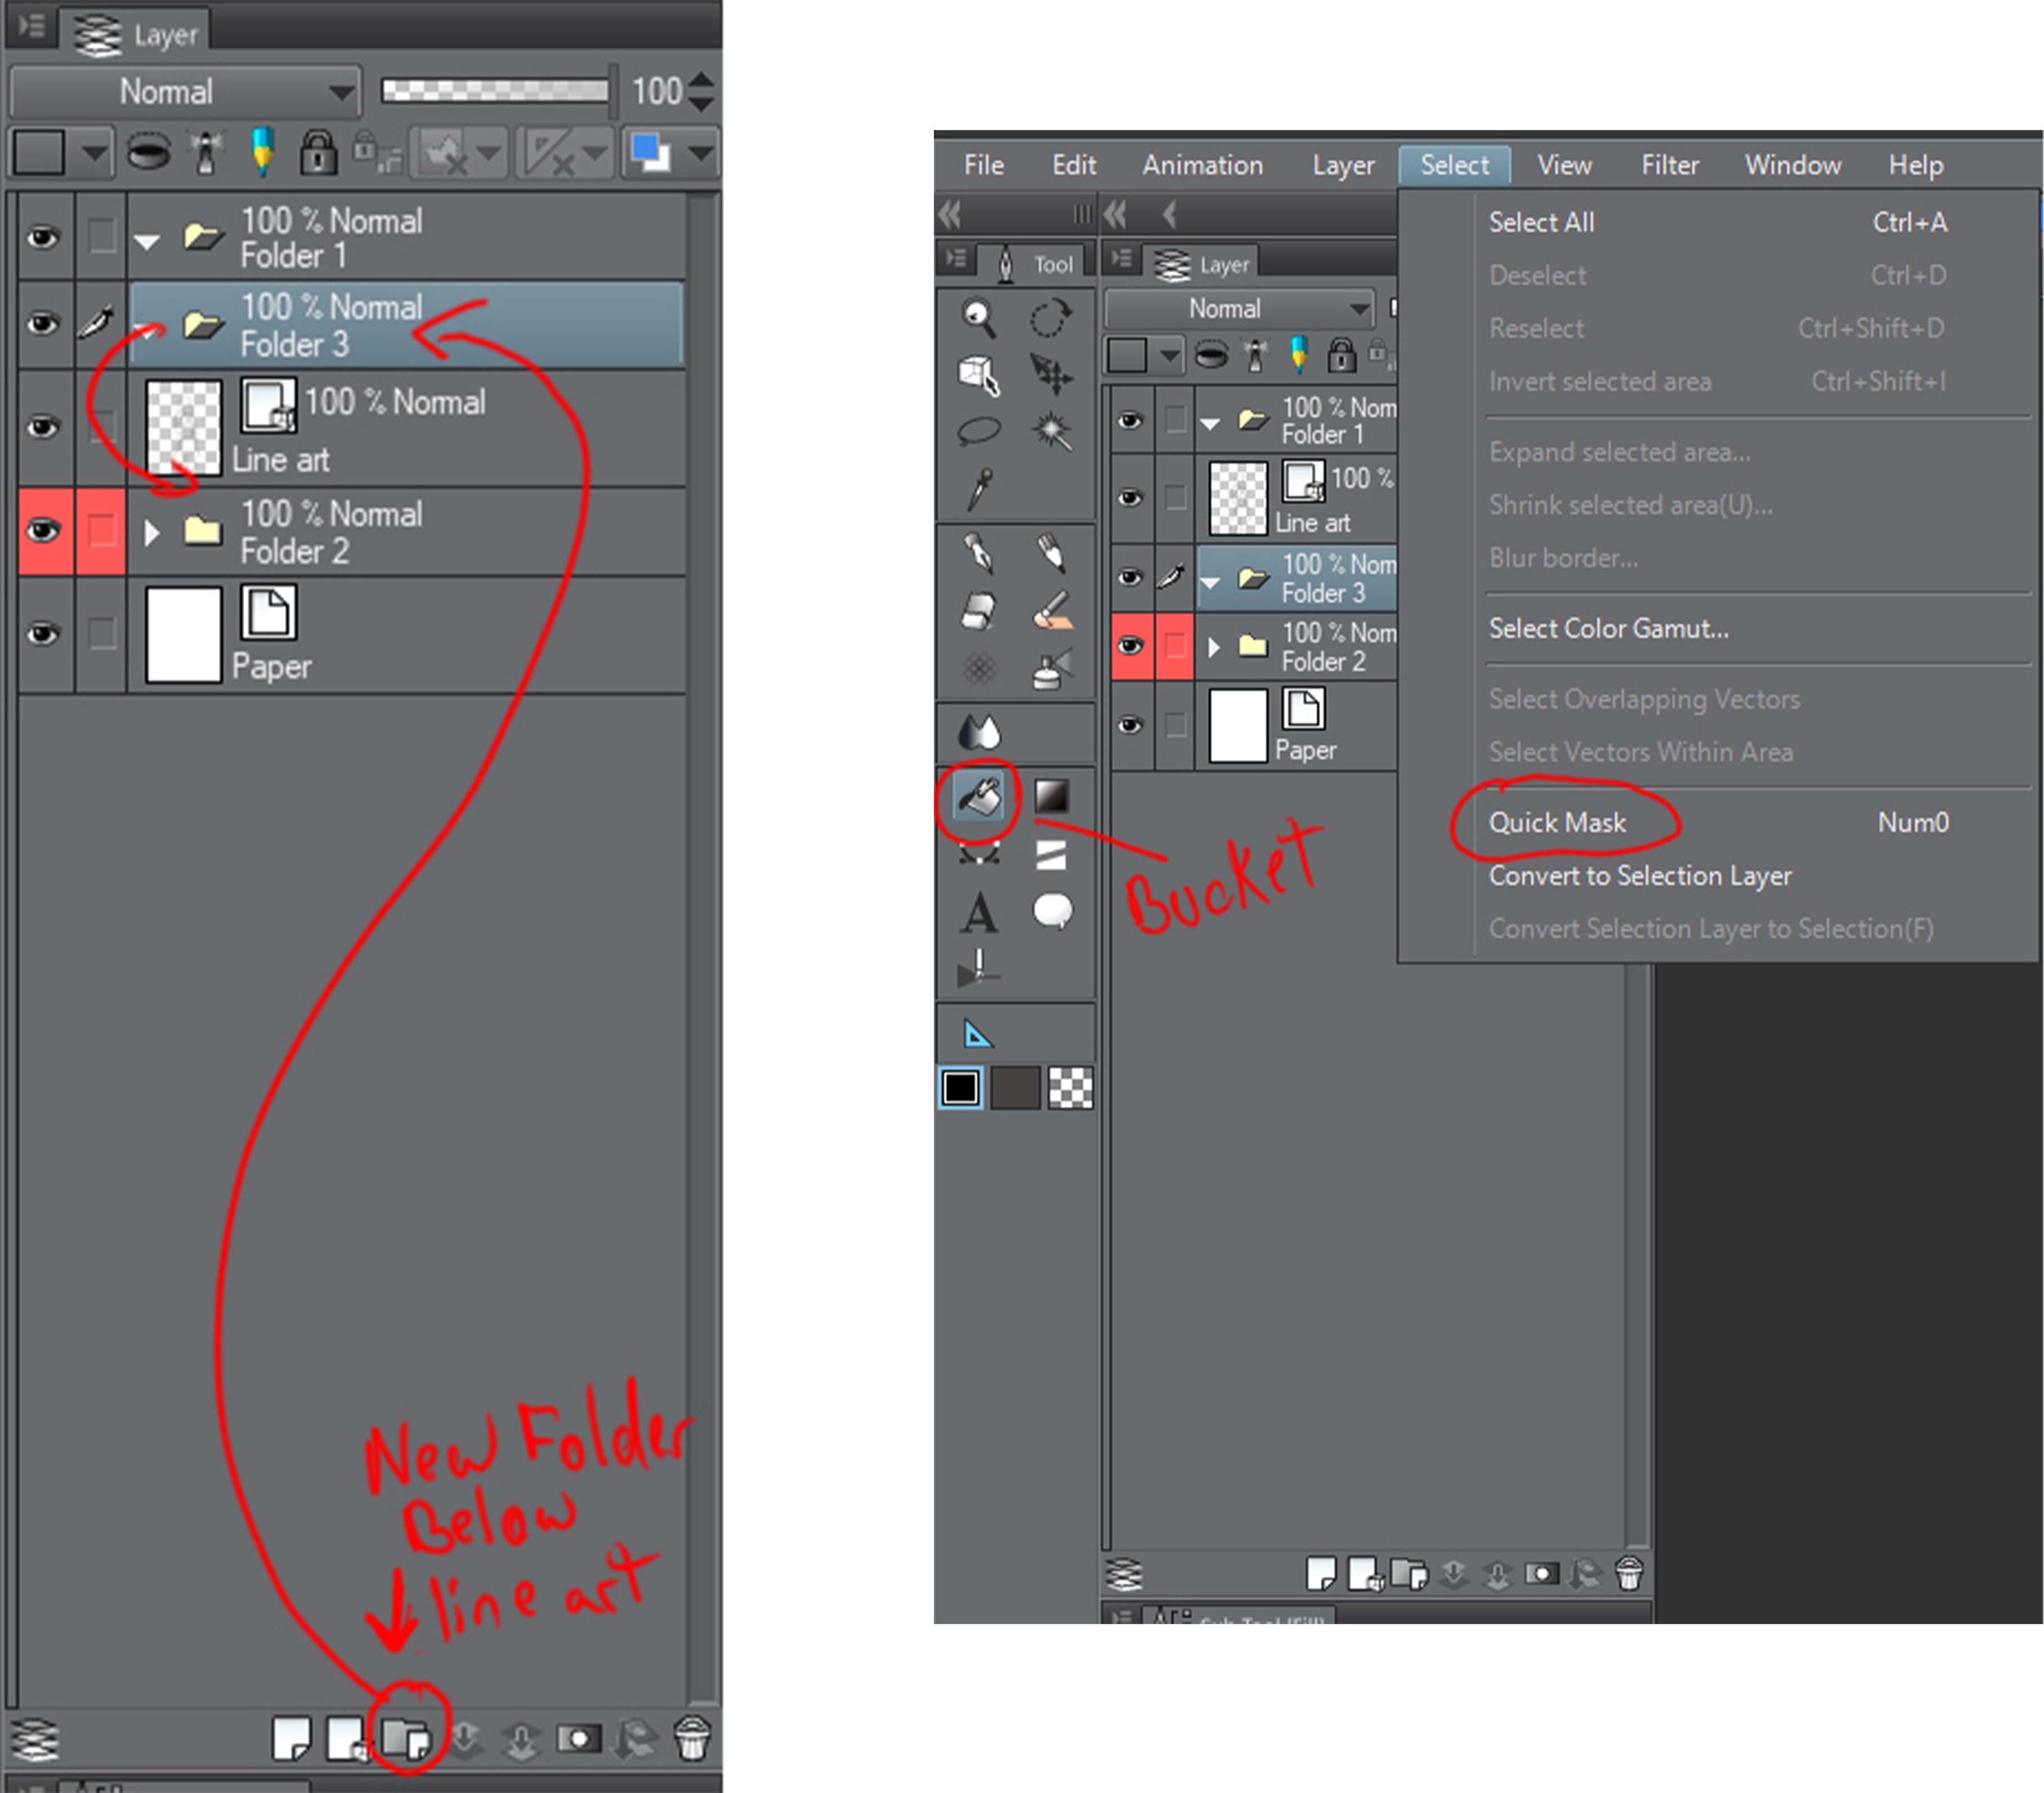
Task: Toggle Lock Layer icon in left panel
Action: coord(318,153)
